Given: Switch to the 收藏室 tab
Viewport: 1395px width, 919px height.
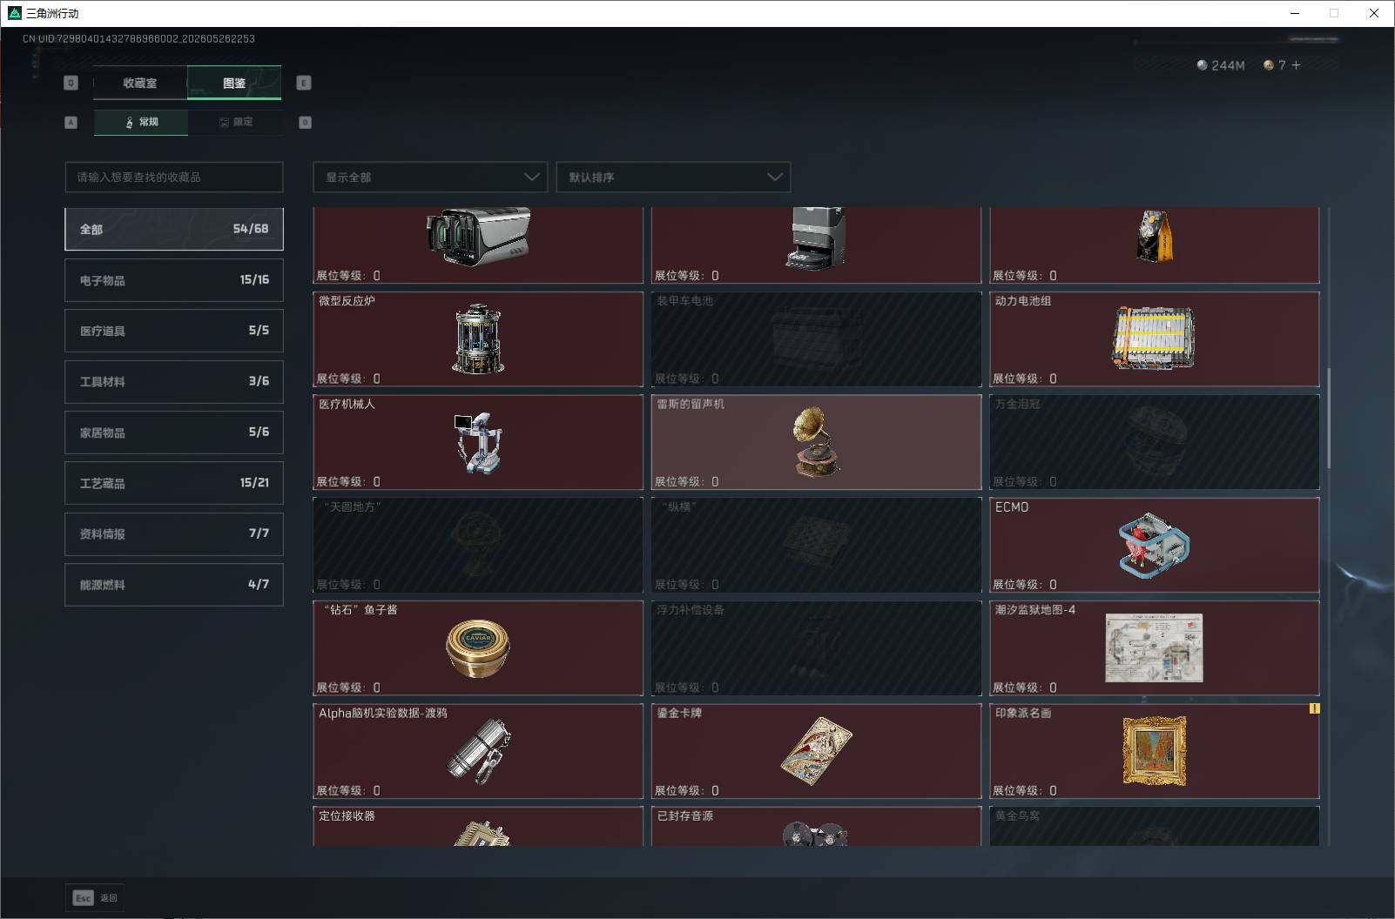Looking at the screenshot, I should [x=140, y=83].
